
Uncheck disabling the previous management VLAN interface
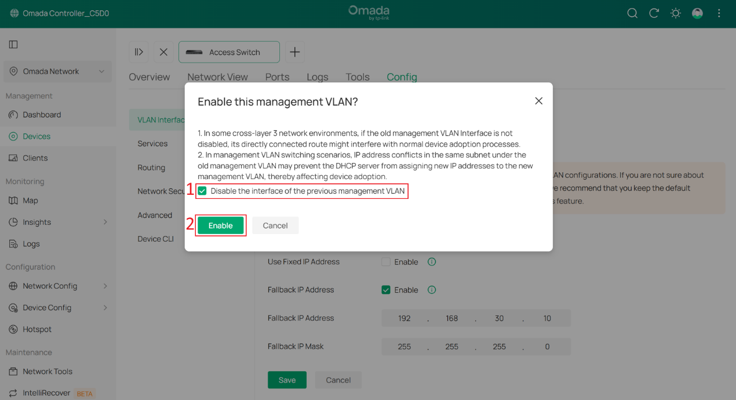point(202,190)
